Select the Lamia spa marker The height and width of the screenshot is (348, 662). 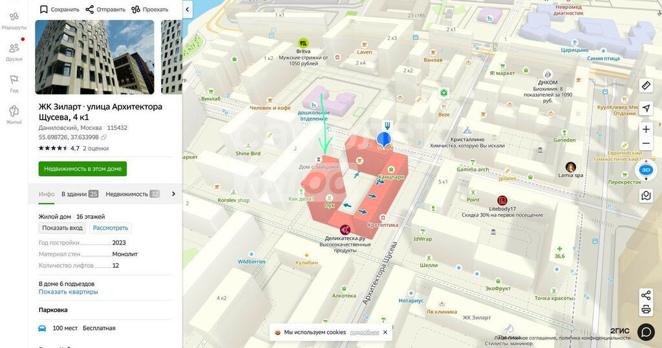[x=571, y=167]
